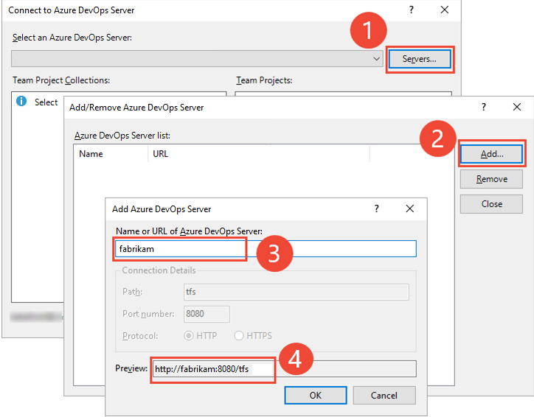This screenshot has height=417, width=534.
Task: Close the Connect to Azure DevOps Server window
Action: point(445,10)
